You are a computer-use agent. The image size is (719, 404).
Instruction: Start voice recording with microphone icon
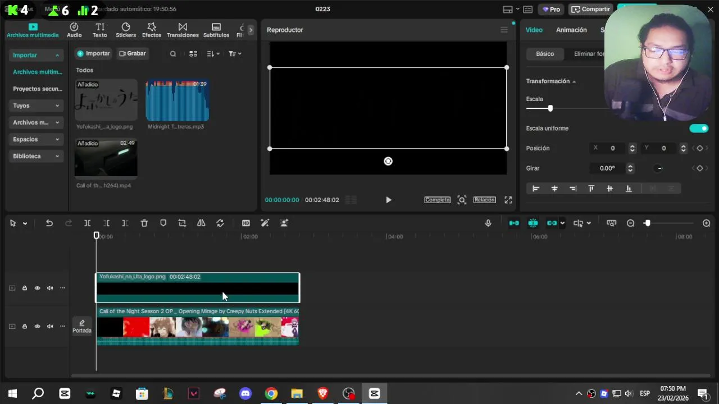(x=488, y=223)
